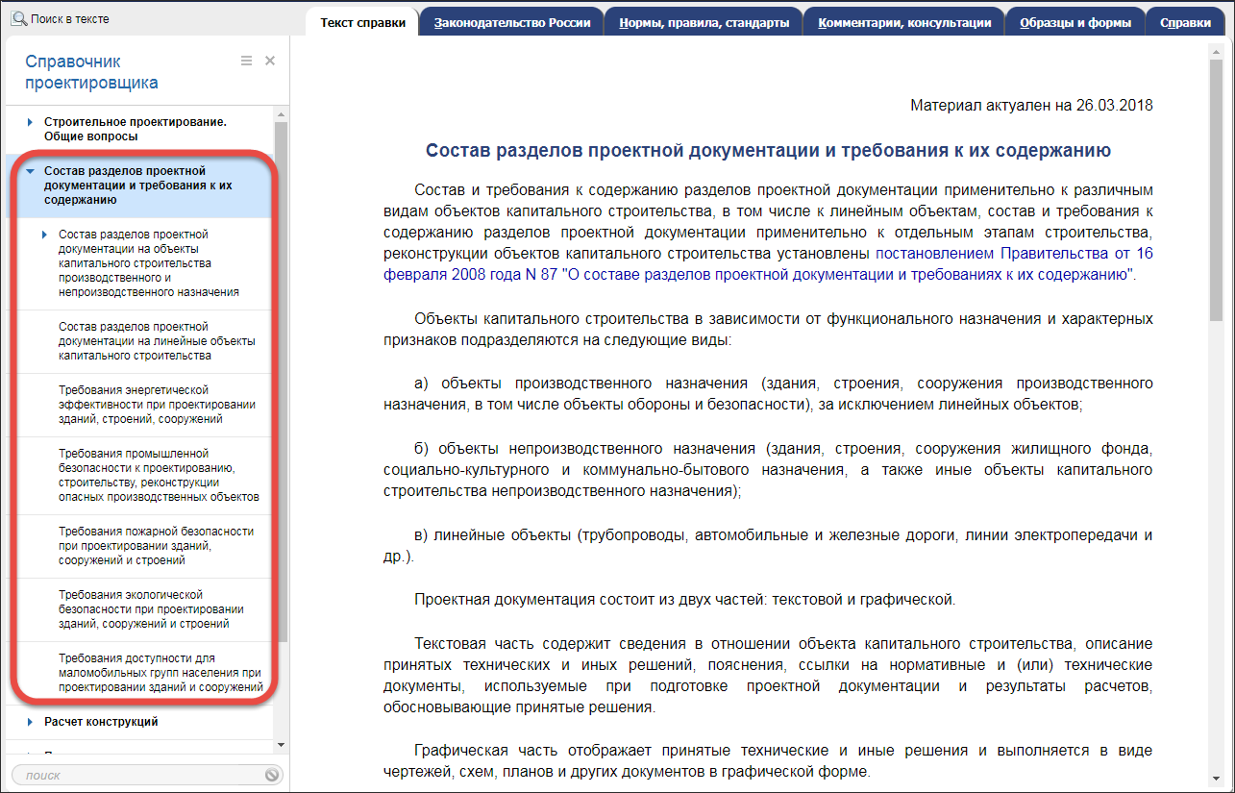Expand объекты капитального строительства производственного subsection
Image resolution: width=1235 pixels, height=793 pixels.
44,235
